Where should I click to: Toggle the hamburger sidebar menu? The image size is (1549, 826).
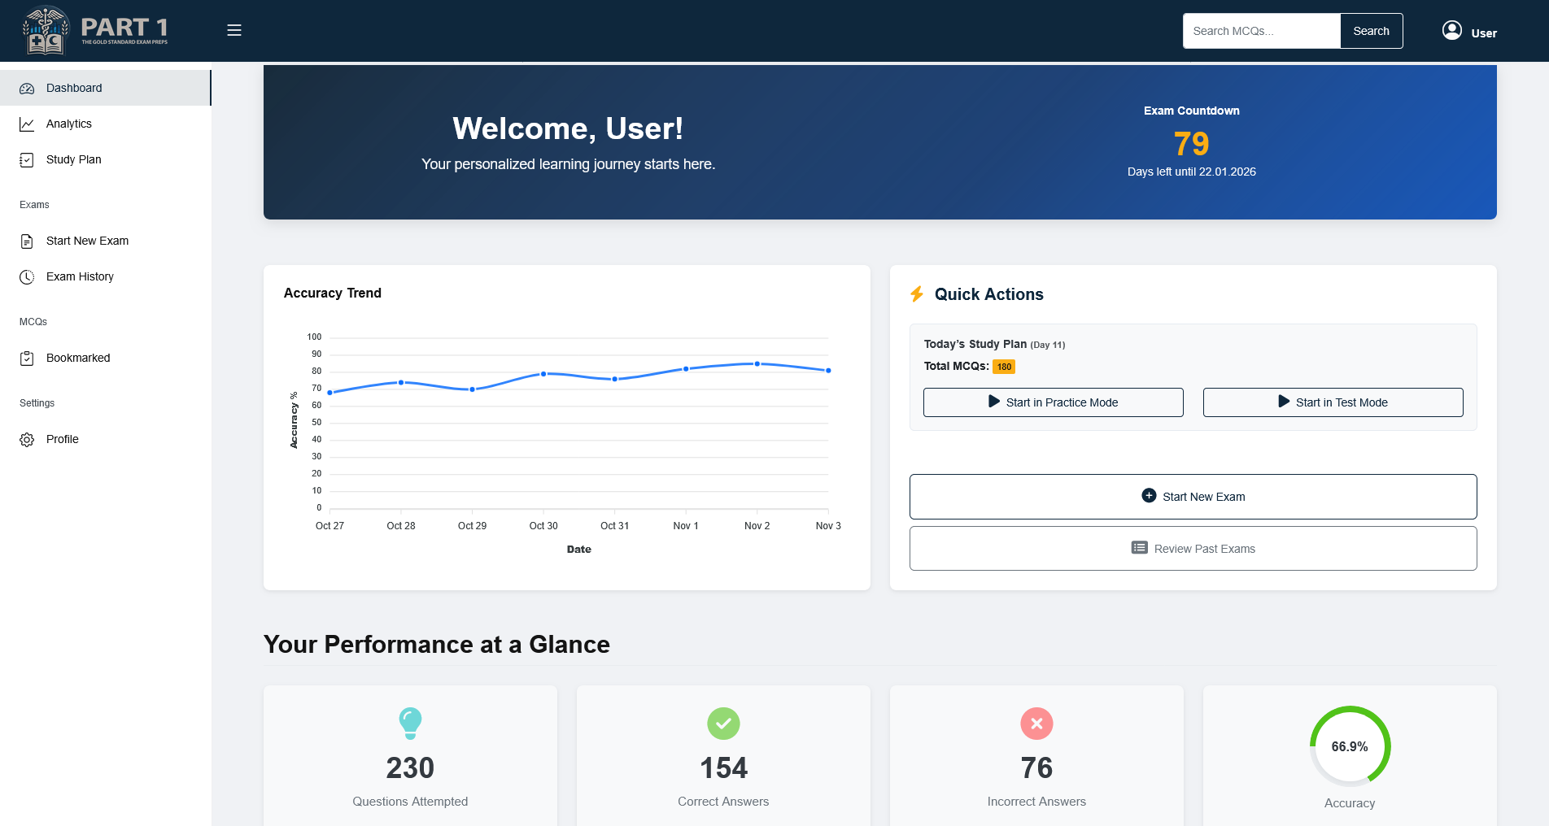[x=234, y=31]
